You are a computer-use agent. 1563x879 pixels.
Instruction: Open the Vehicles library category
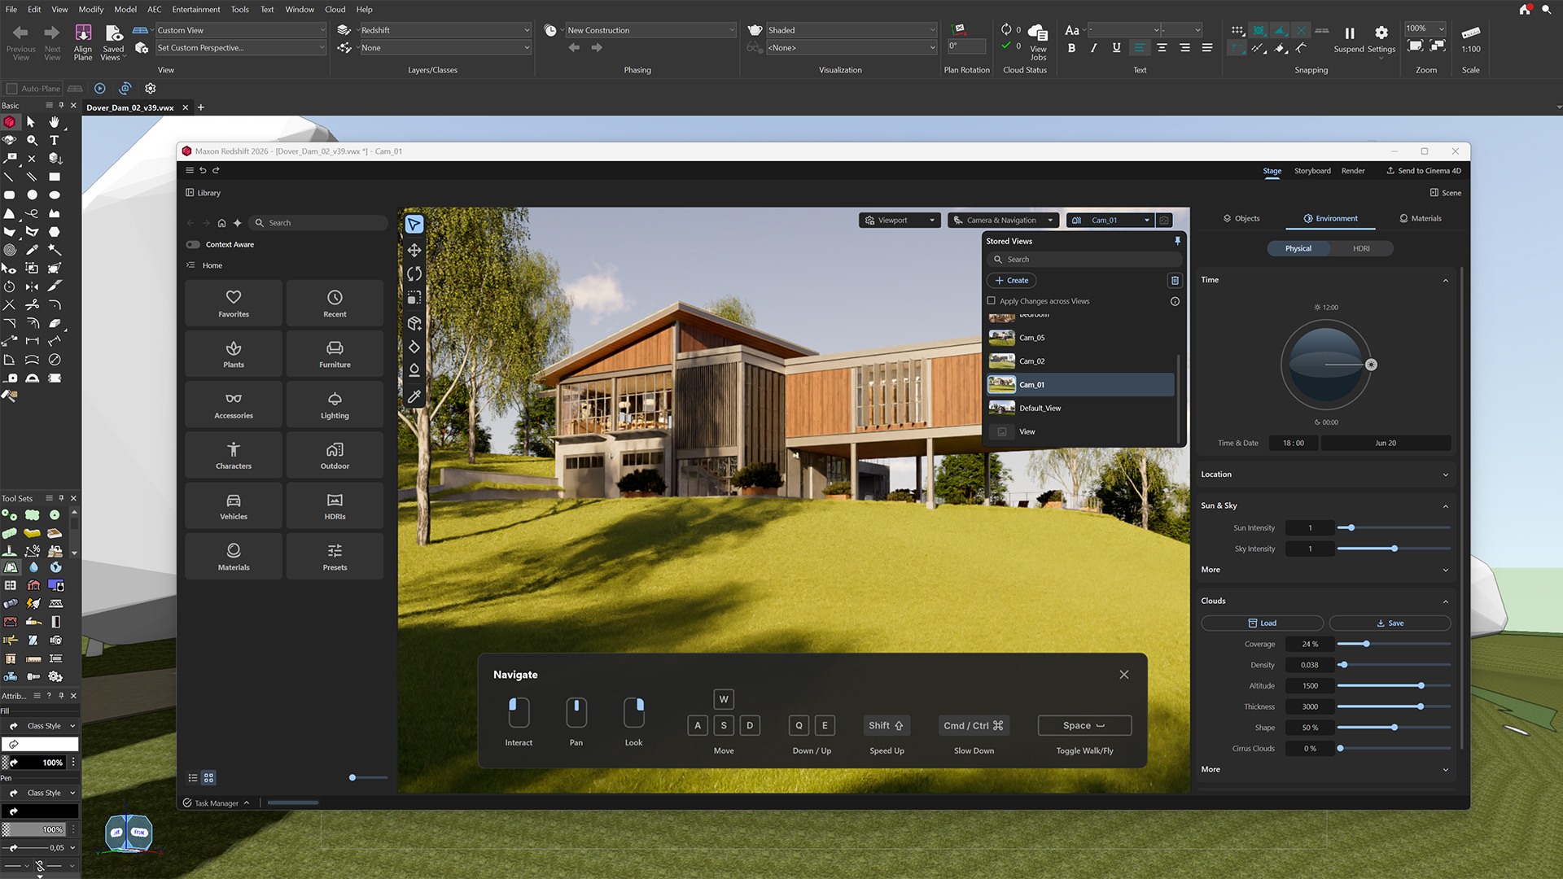click(234, 505)
